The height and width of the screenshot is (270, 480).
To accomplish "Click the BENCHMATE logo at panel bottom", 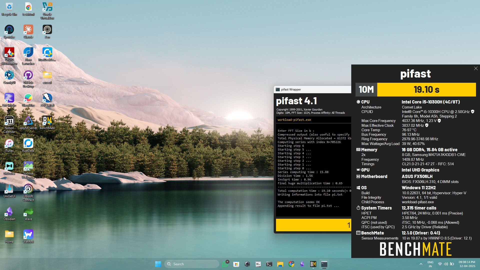I will coord(415,249).
